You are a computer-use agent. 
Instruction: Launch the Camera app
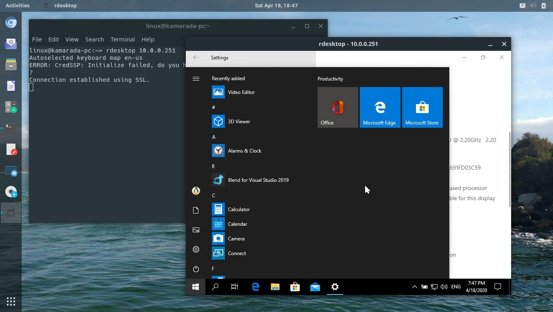pos(236,238)
